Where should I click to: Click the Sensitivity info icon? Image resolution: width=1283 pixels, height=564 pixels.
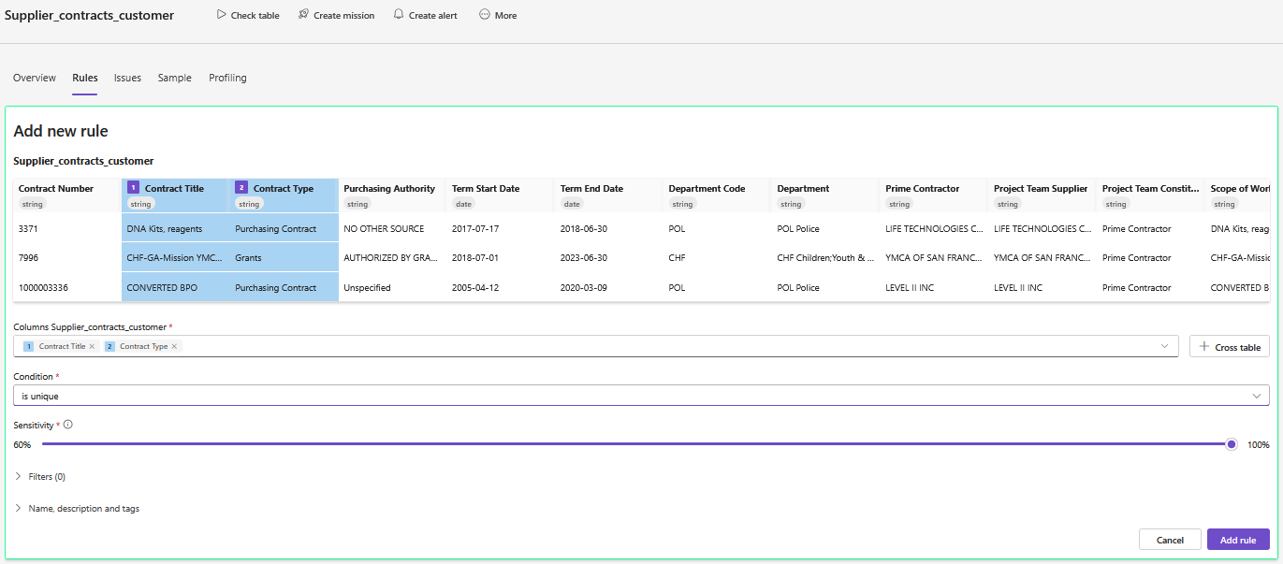click(68, 425)
